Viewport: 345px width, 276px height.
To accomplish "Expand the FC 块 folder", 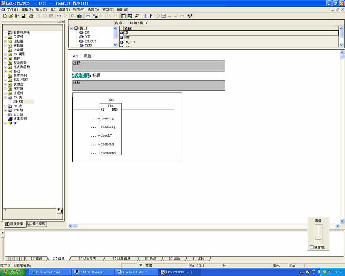I will [x=5, y=106].
